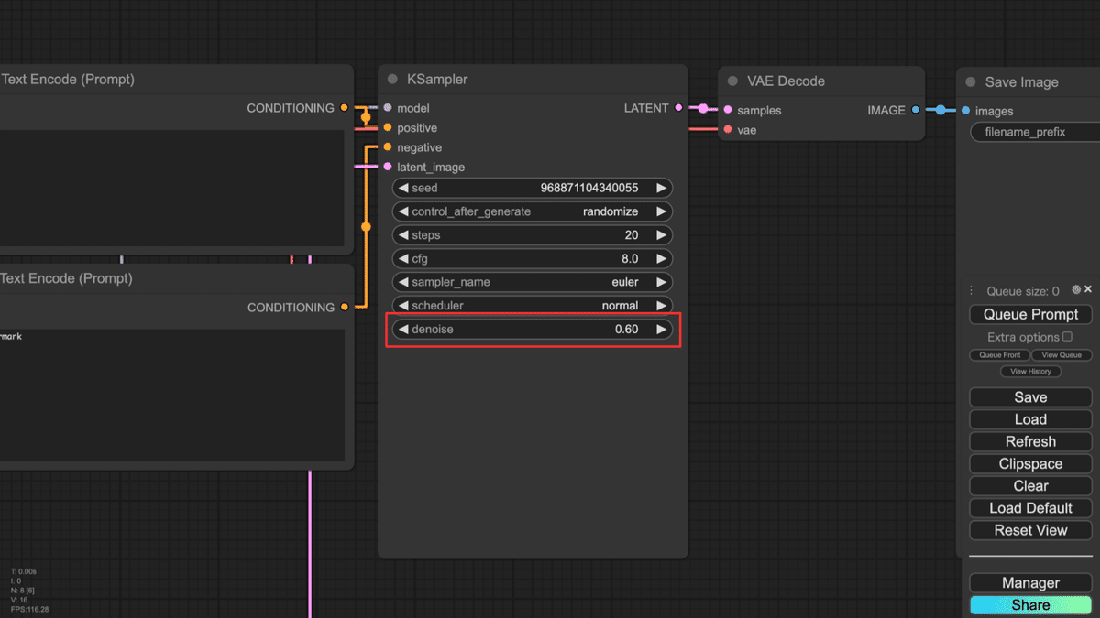Click the VAE Decode IMAGE output port

(x=916, y=110)
